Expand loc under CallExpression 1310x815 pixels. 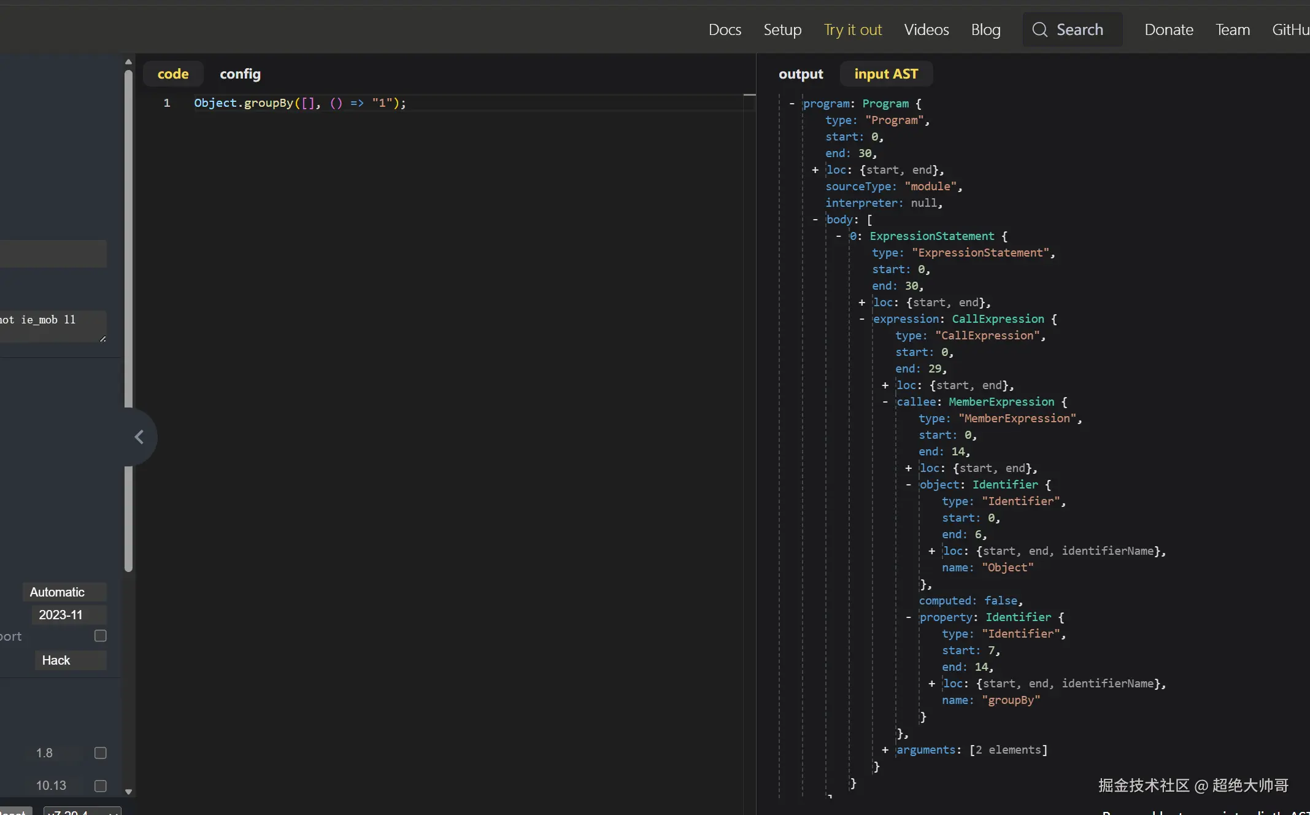pos(885,385)
